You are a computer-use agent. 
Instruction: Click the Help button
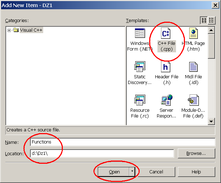click(x=196, y=172)
